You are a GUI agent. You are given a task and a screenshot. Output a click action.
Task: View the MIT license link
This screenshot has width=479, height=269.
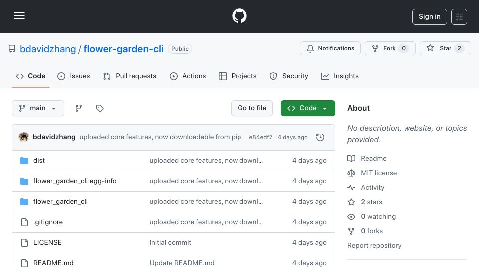(379, 173)
